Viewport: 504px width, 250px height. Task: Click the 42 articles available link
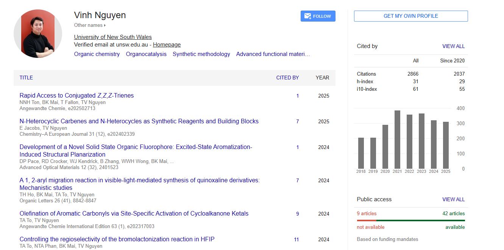[453, 213]
